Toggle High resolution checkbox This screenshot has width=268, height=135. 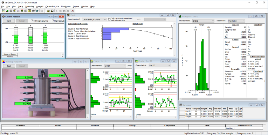tap(53, 21)
